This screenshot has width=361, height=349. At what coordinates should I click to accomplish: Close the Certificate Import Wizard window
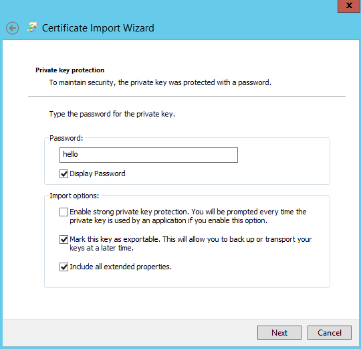point(349,6)
